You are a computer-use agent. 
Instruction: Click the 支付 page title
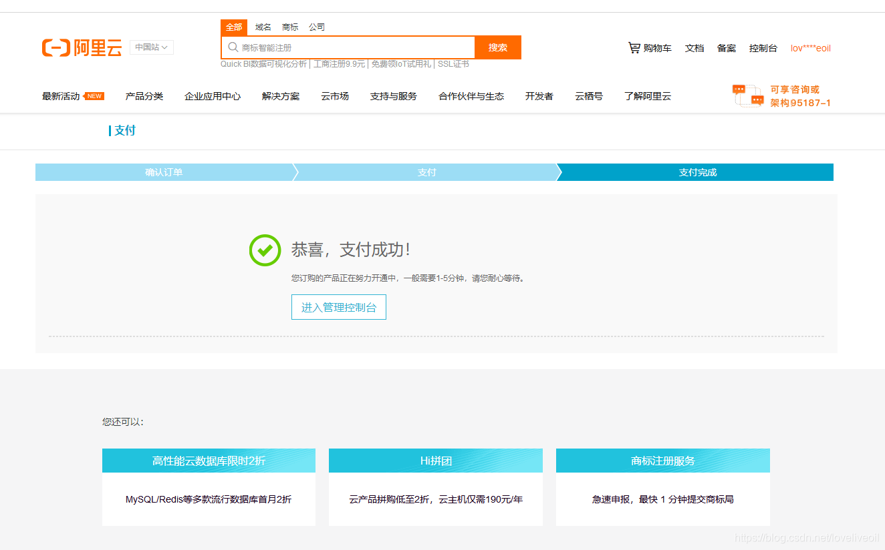[x=125, y=130]
